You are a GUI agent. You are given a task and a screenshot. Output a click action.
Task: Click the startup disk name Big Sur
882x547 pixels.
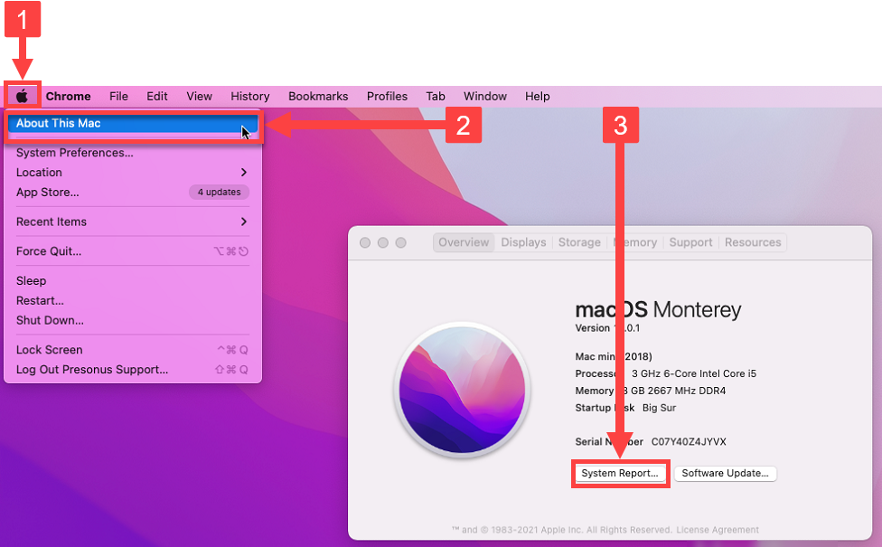(x=660, y=408)
